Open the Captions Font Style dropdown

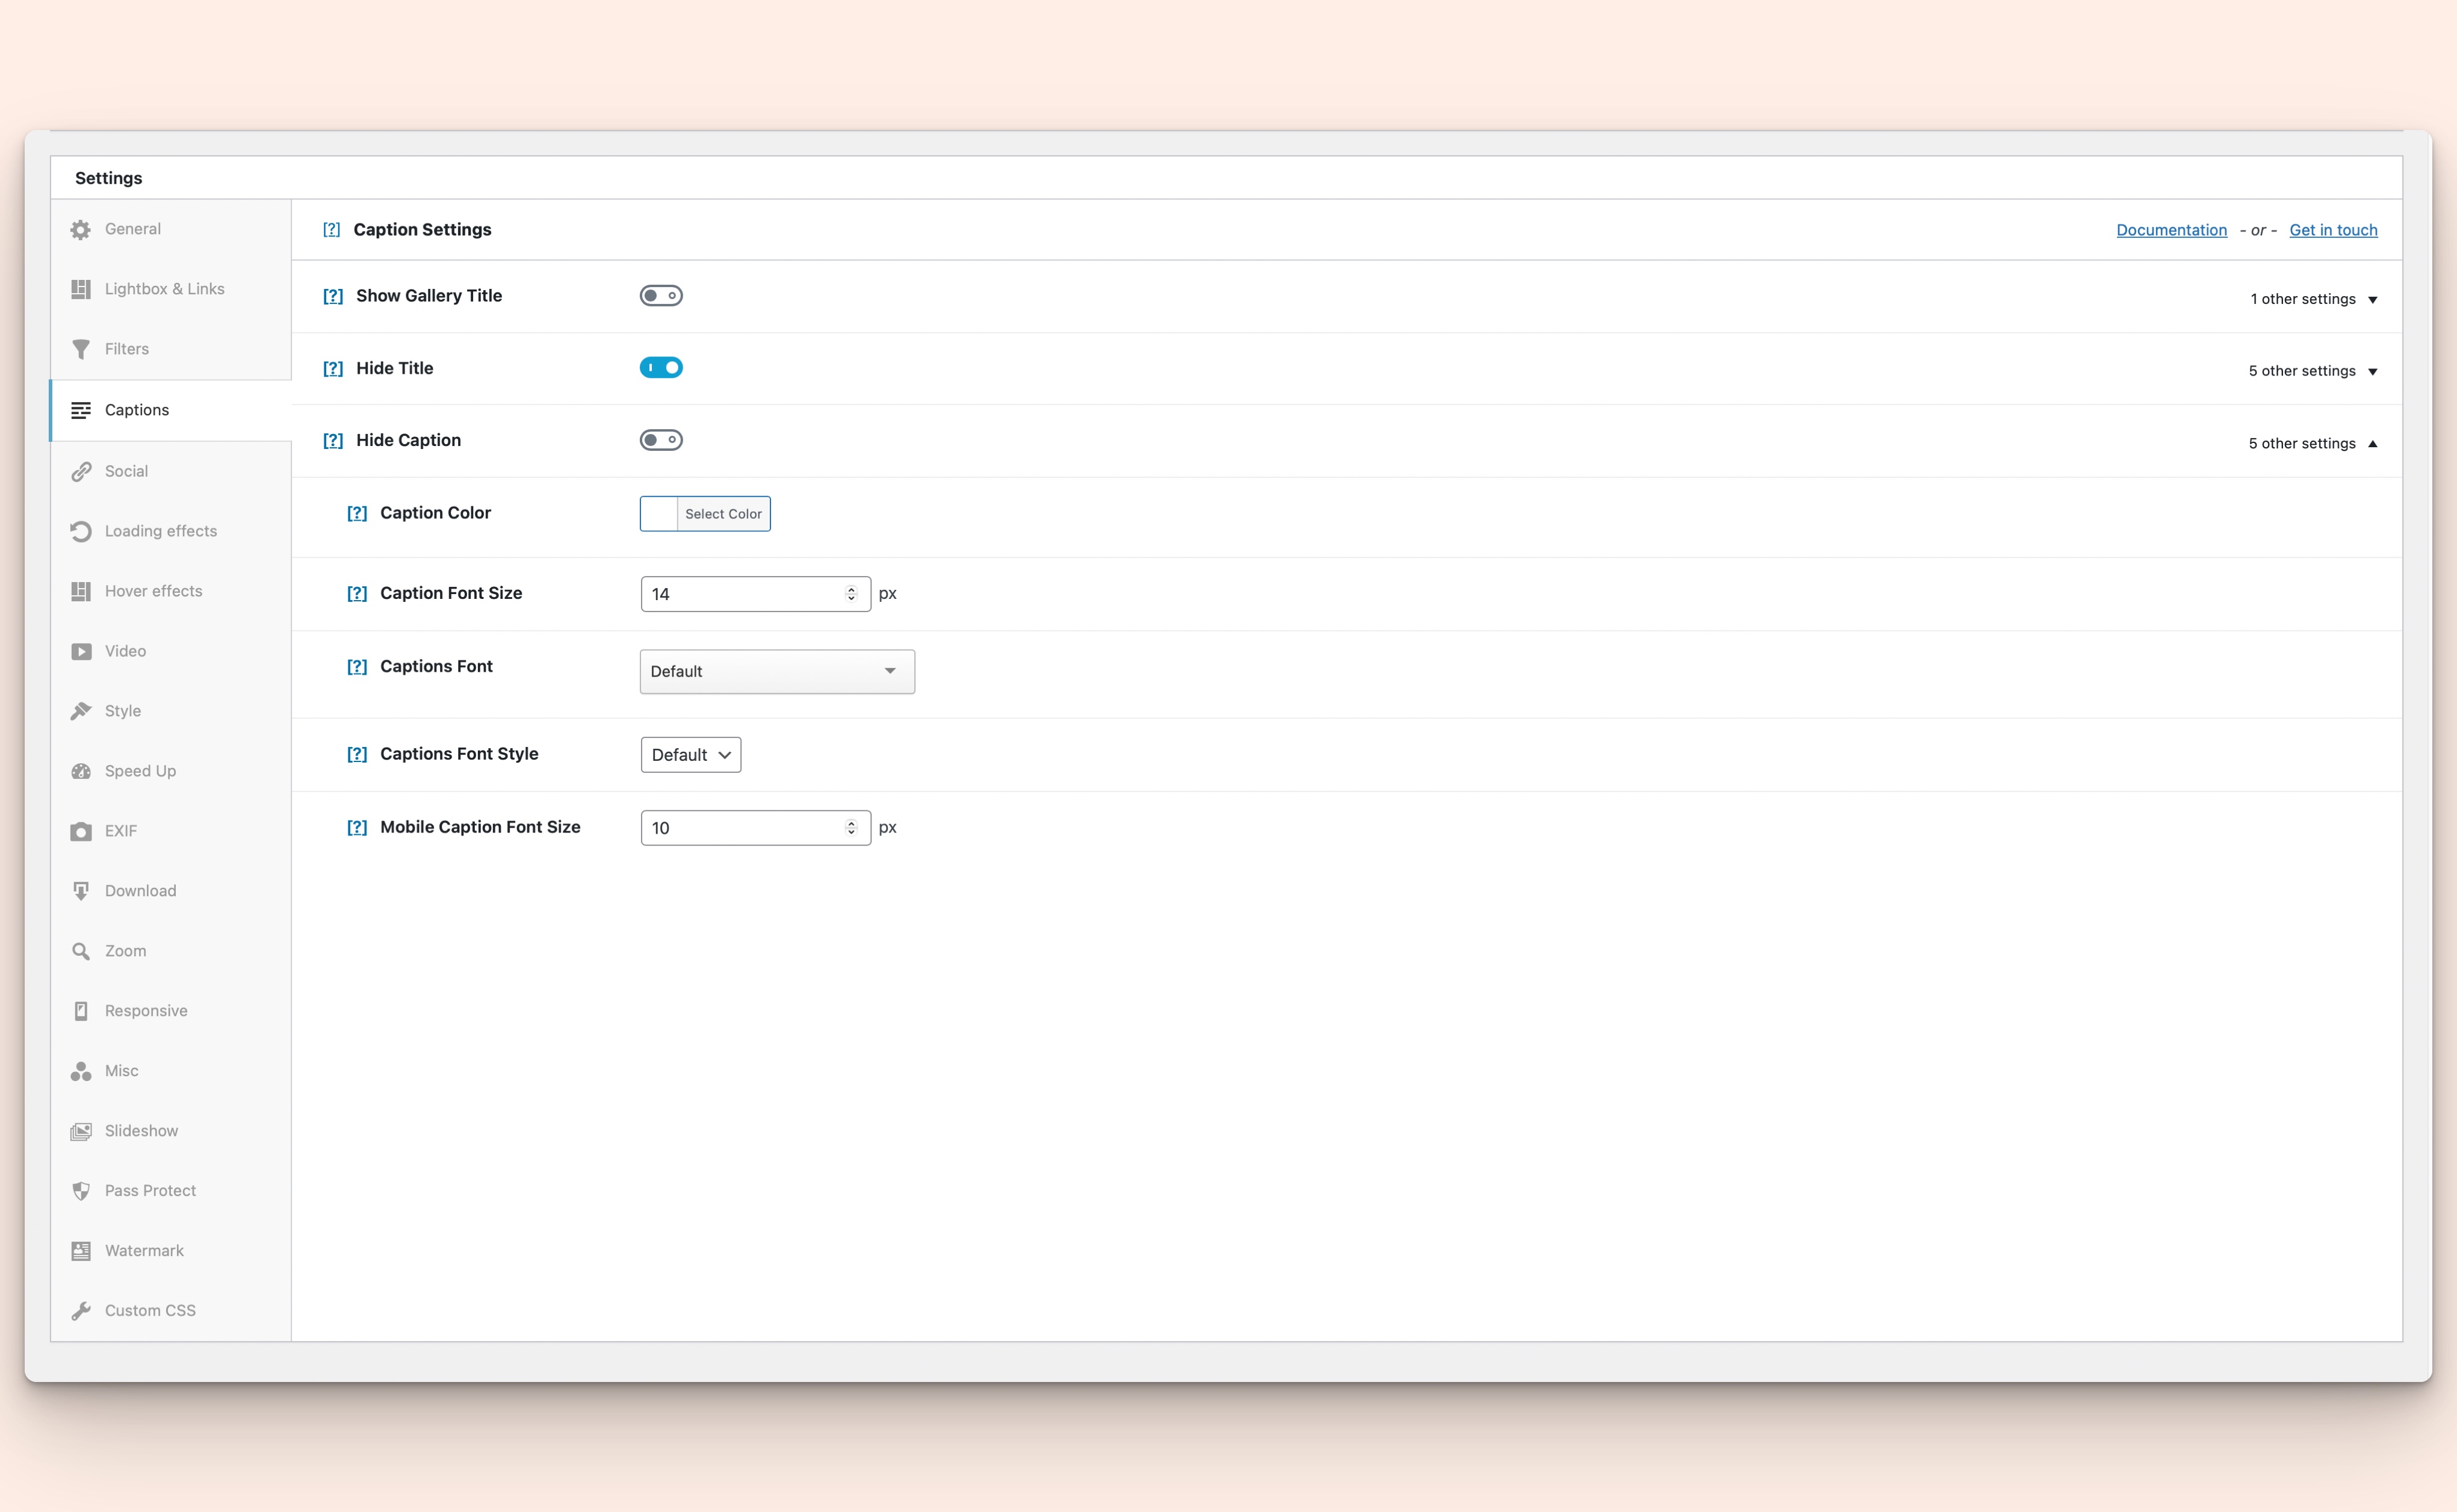point(690,754)
